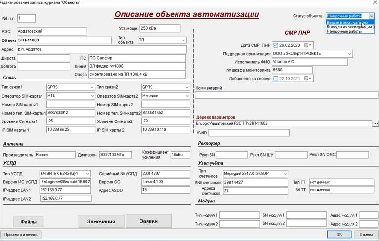Click the Комментарий text field
This screenshot has height=241, width=379.
[x=286, y=95]
